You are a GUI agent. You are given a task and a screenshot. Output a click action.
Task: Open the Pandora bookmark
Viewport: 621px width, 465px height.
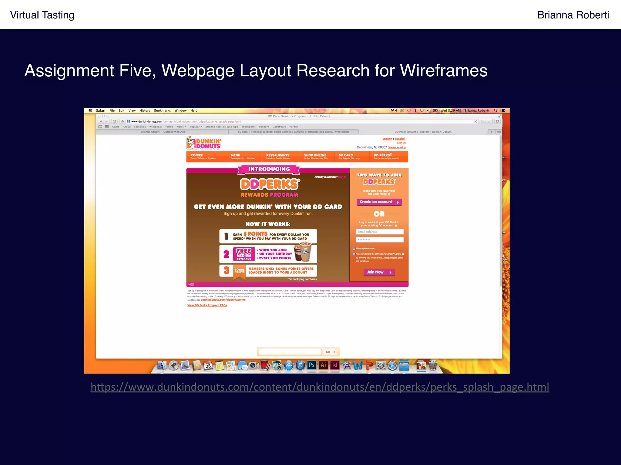(264, 127)
